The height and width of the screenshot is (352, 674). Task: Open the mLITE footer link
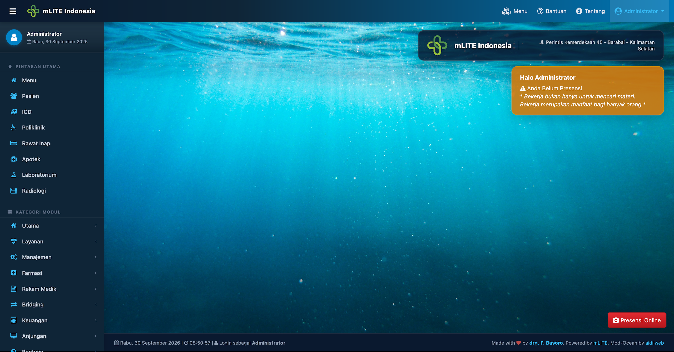[x=600, y=343]
